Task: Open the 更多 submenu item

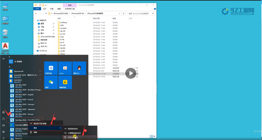Action: tap(45, 128)
